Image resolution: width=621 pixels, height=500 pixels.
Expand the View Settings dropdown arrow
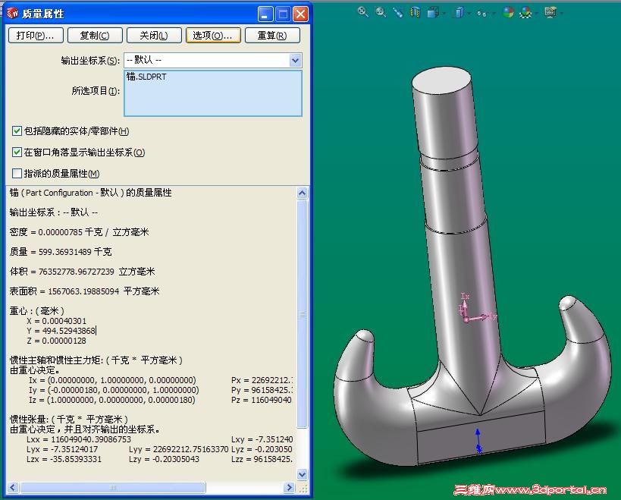pyautogui.click(x=562, y=14)
